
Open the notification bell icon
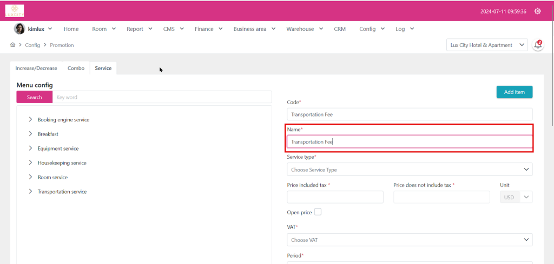(x=538, y=45)
